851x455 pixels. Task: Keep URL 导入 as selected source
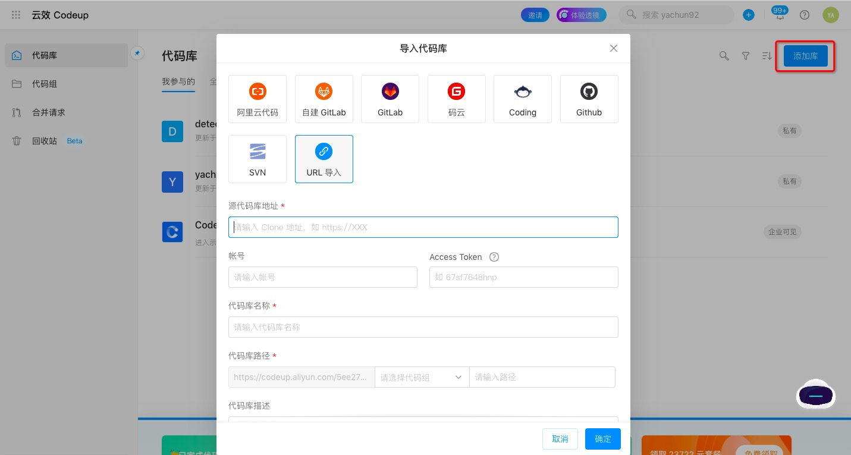coord(324,159)
